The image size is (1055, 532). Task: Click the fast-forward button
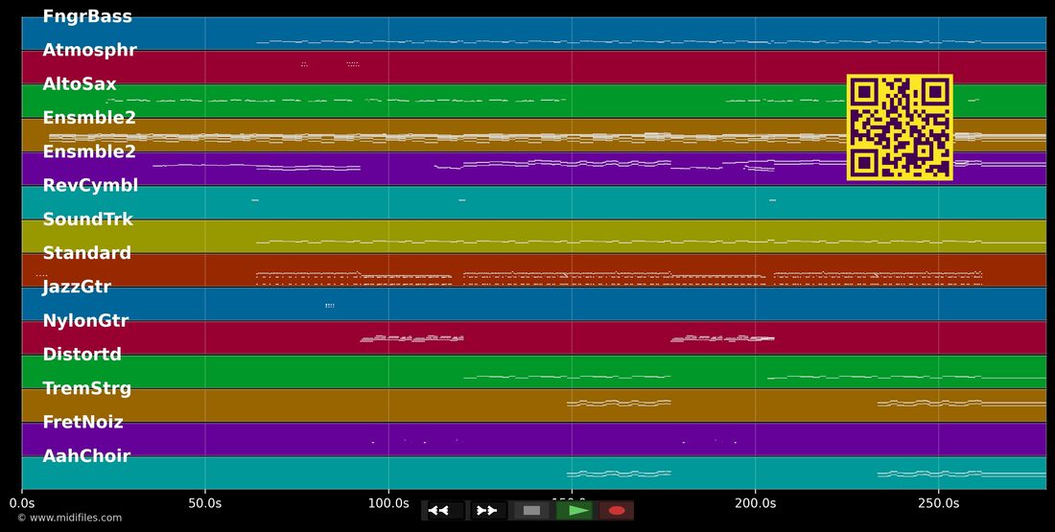[x=487, y=511]
